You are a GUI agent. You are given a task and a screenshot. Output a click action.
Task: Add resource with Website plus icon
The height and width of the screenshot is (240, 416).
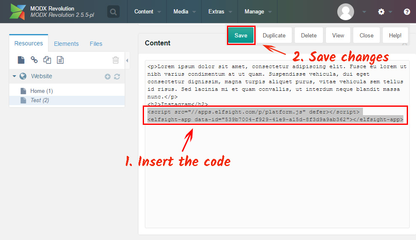coord(107,76)
